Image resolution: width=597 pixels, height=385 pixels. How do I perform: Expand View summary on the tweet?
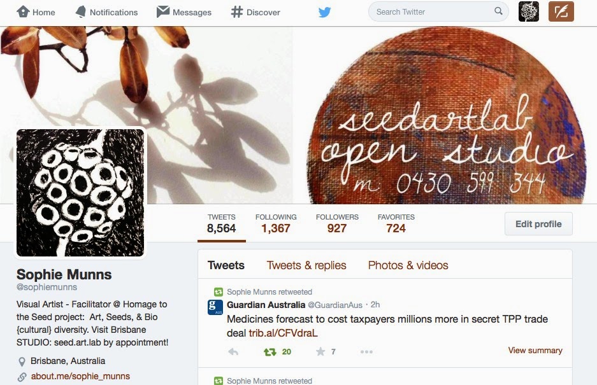pyautogui.click(x=535, y=351)
